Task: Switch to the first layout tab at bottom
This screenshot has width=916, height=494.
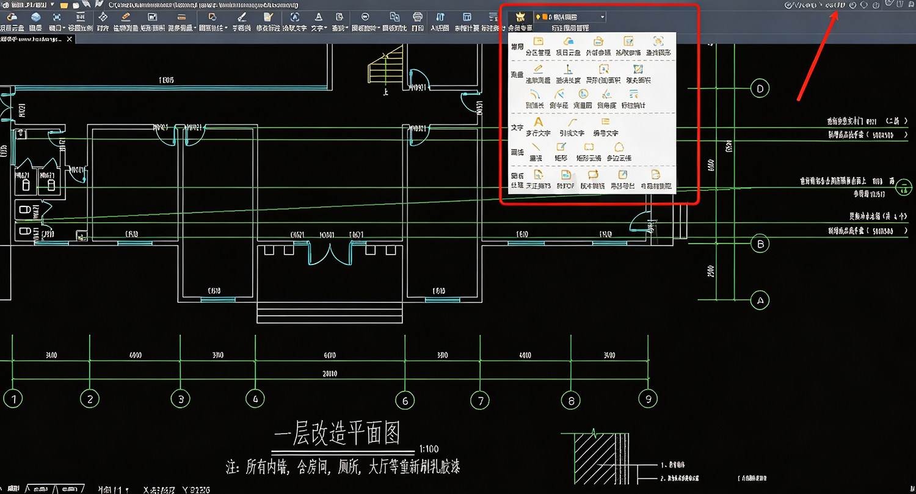Action: (40, 489)
